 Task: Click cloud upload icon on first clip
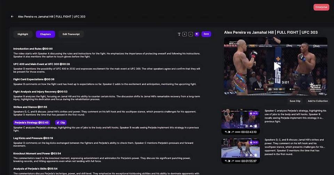tap(251, 126)
